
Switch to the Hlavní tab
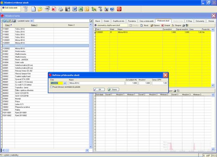tap(97, 21)
